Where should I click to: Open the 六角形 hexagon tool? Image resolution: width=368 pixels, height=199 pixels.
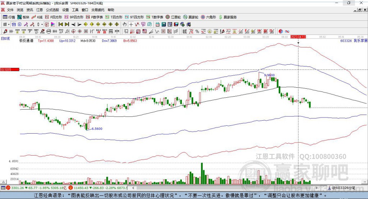click(x=208, y=17)
